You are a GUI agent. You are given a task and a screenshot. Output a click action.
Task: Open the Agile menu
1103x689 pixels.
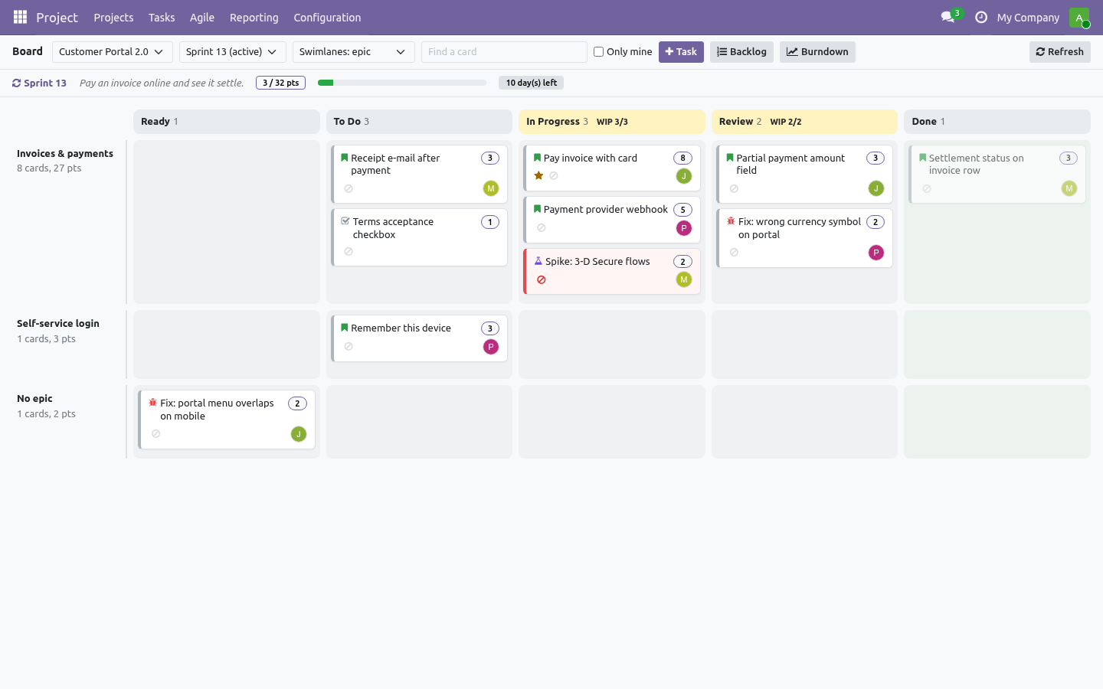pos(202,17)
